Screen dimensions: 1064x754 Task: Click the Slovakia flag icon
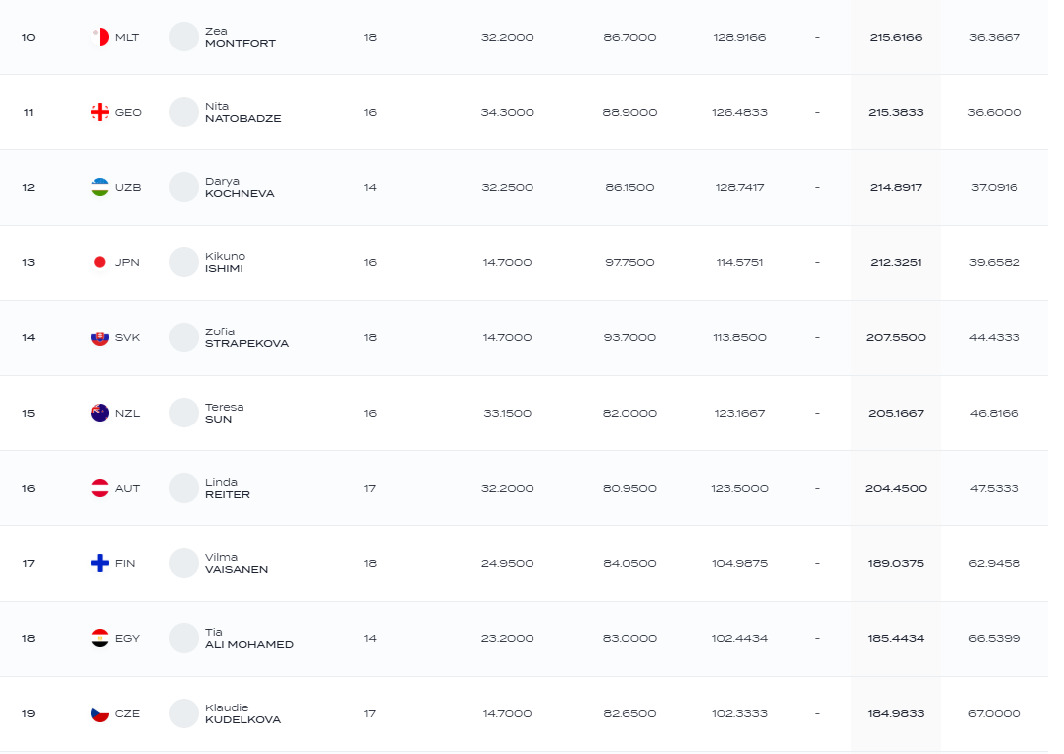[x=100, y=338]
